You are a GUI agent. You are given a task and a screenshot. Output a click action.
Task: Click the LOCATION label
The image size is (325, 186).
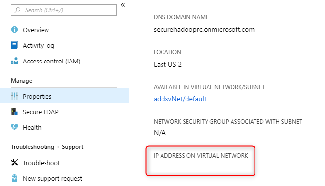pyautogui.click(x=167, y=52)
